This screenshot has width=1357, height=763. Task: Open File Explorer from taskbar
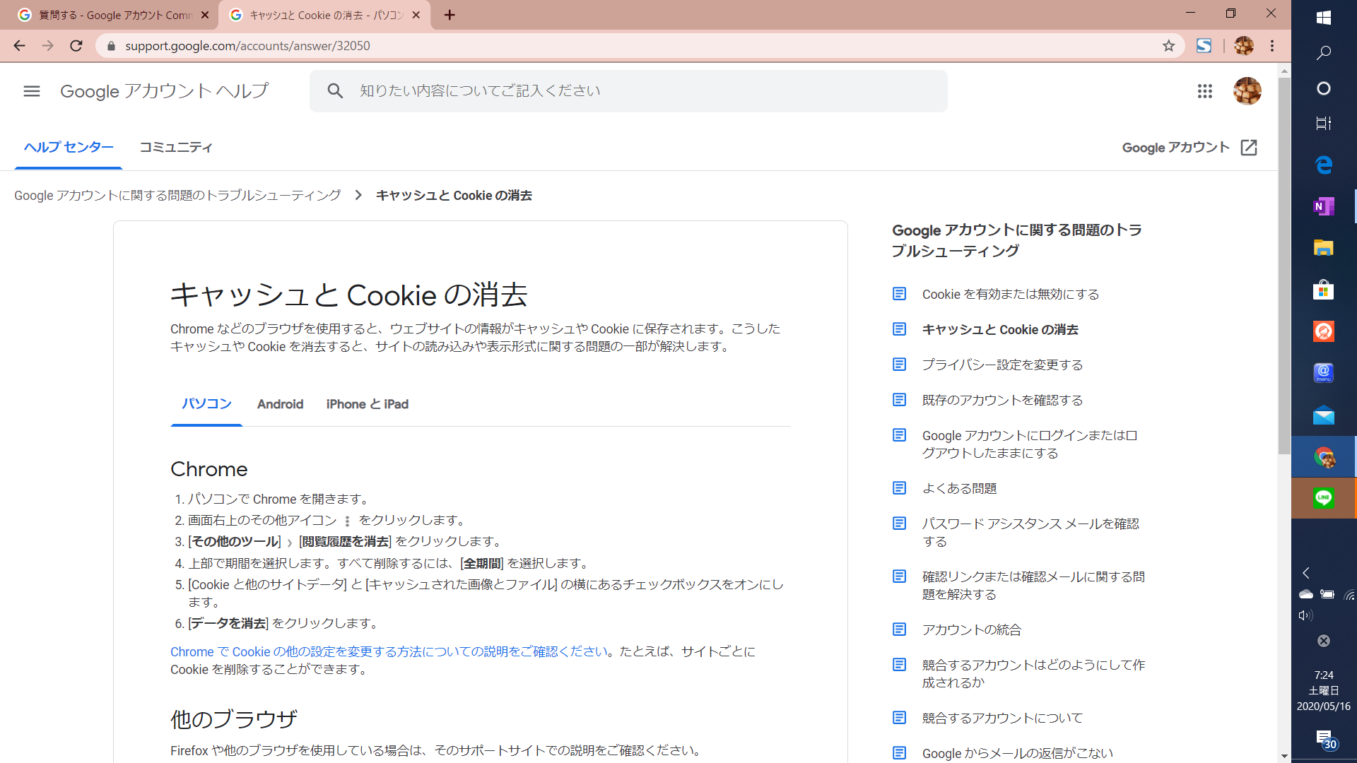click(1324, 248)
